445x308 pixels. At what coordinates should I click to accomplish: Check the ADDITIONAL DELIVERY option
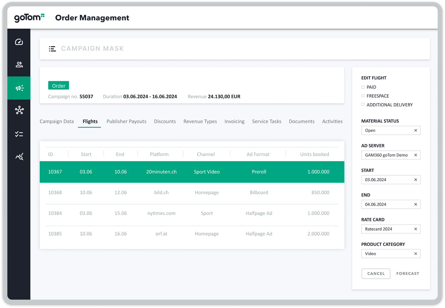click(363, 105)
